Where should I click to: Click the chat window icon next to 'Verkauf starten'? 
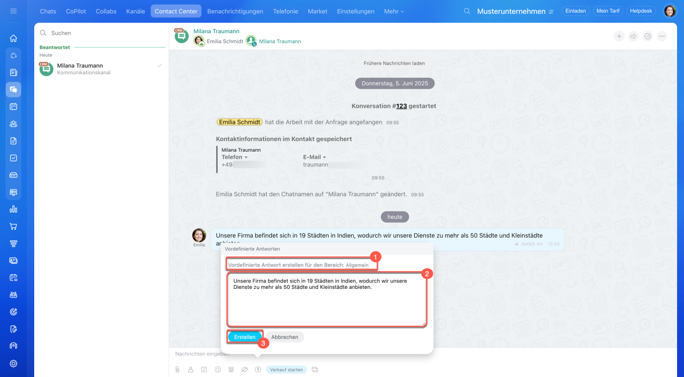315,370
